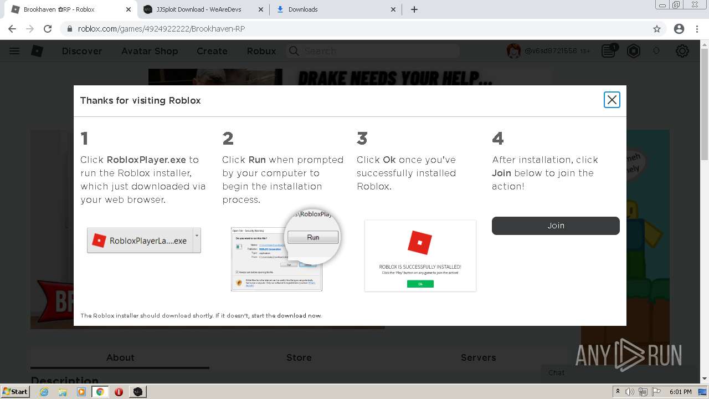
Task: Click the black WeAreDevs taskbar icon
Action: [x=138, y=392]
